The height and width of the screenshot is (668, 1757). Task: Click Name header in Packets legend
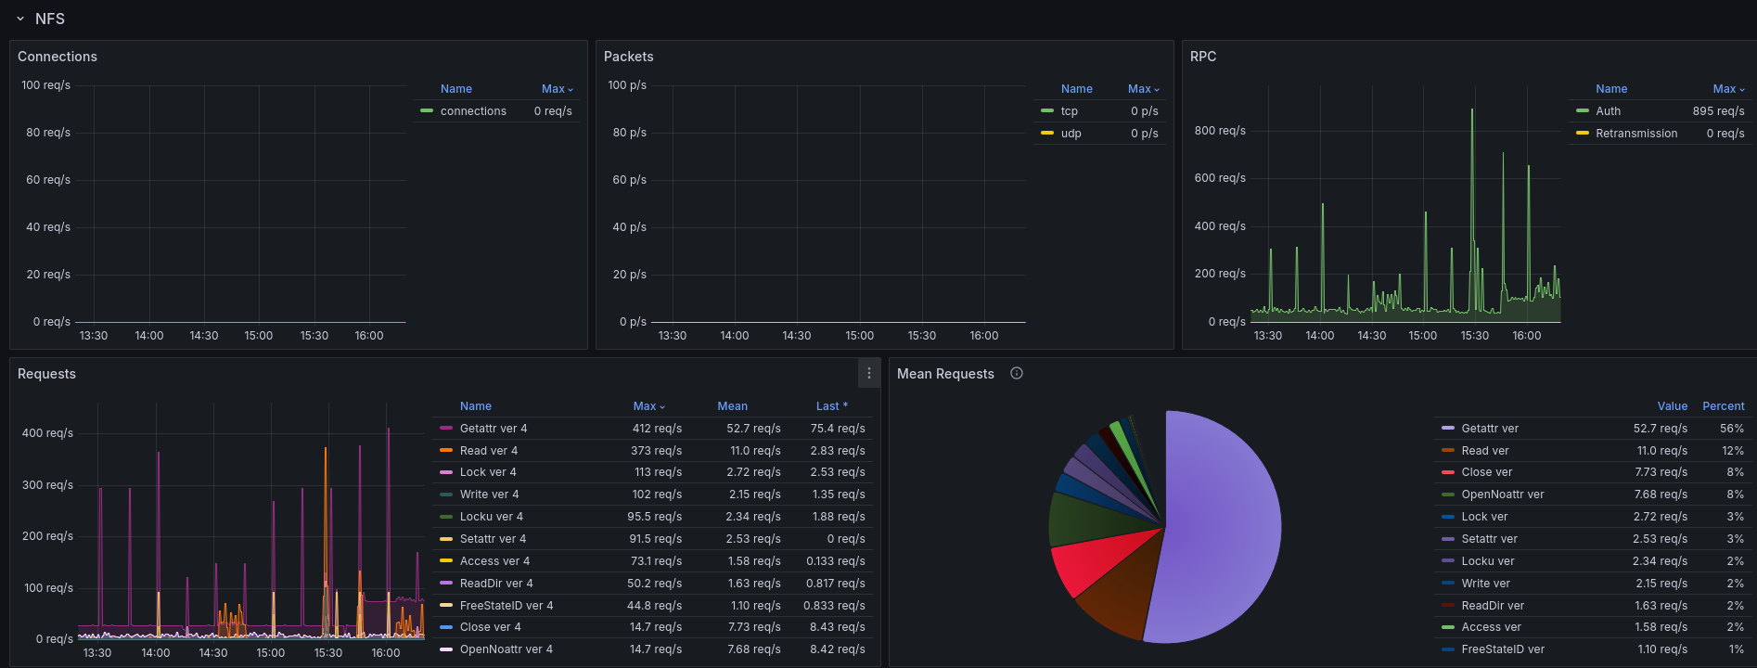tap(1077, 89)
